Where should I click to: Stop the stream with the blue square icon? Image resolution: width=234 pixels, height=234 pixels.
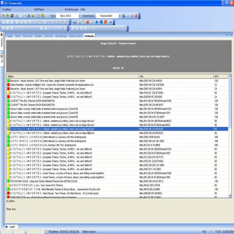(x=101, y=22)
